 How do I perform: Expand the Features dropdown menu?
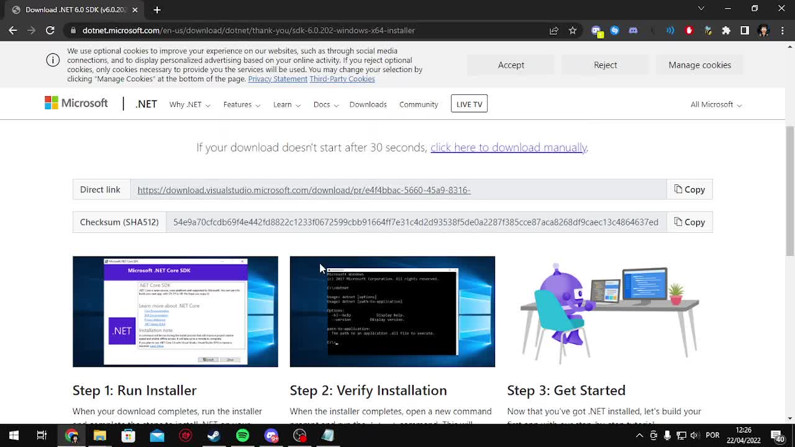click(242, 104)
